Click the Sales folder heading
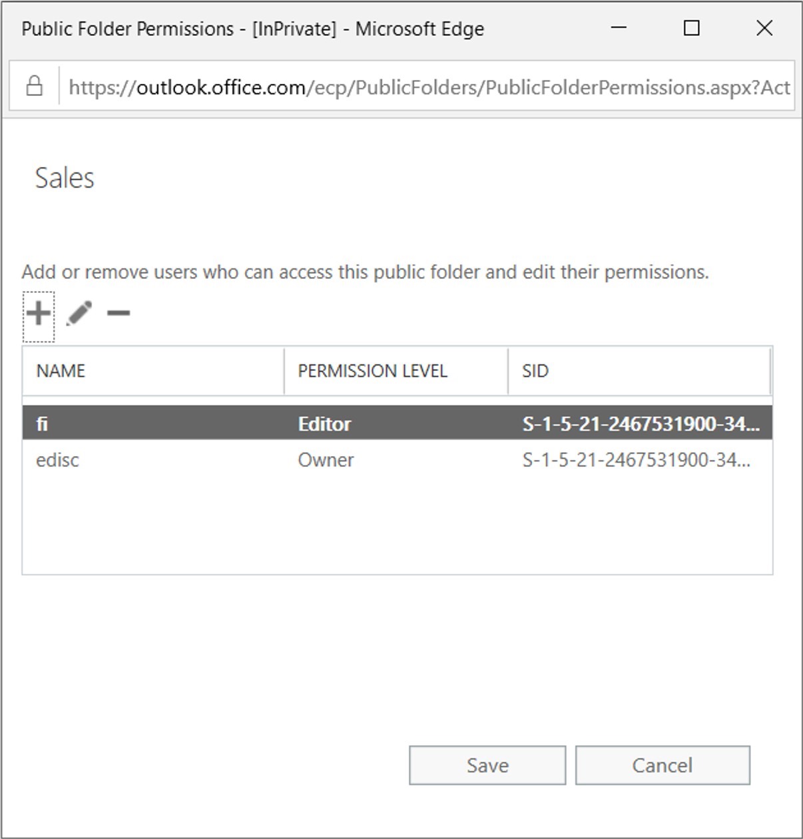This screenshot has width=803, height=839. tap(65, 178)
